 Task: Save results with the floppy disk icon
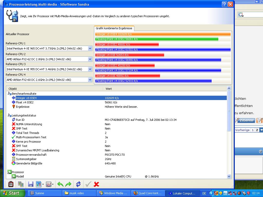click(x=31, y=184)
